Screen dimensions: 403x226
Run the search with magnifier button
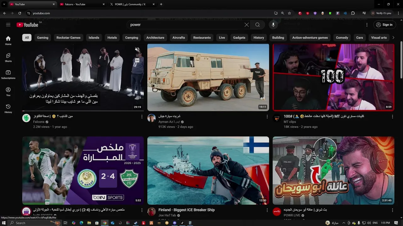tap(258, 25)
